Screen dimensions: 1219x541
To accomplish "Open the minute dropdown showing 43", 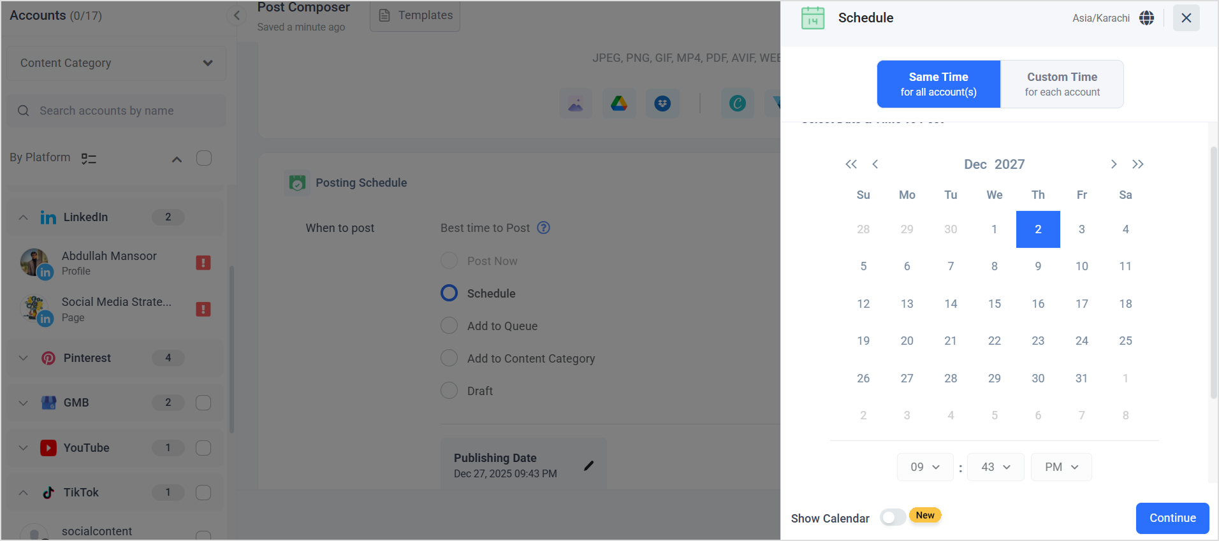I will pyautogui.click(x=996, y=467).
